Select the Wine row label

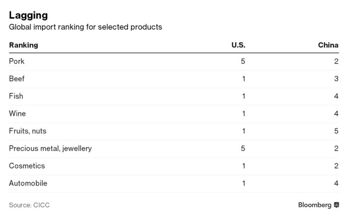point(17,113)
